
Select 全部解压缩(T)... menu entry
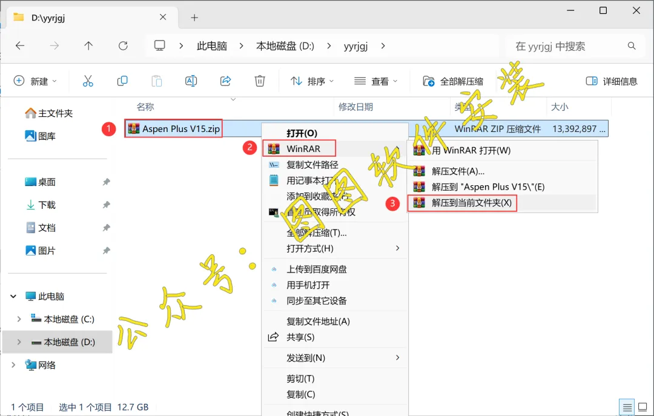(335, 233)
